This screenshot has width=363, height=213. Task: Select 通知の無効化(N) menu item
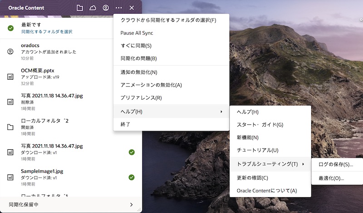[172, 72]
